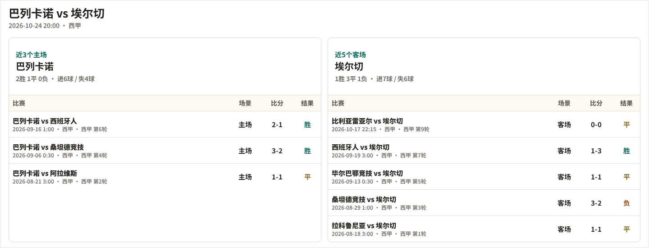Click the match date 2026-10-24 20:00

[x=34, y=26]
